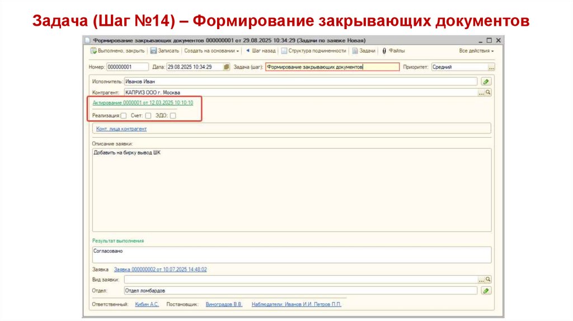Open the 'Создать на основании' dropdown

211,51
